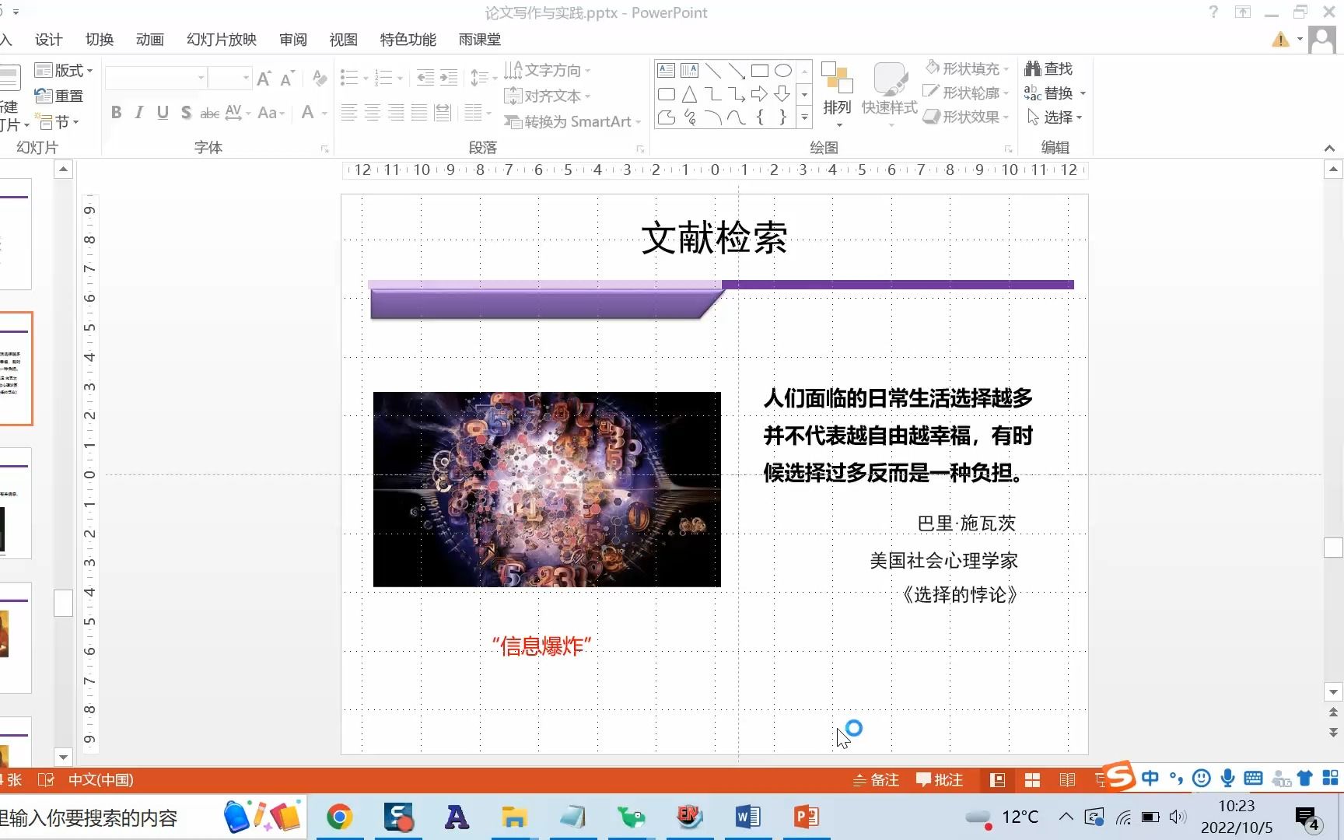Open the font size combo box
This screenshot has height=840, width=1344.
coord(229,78)
